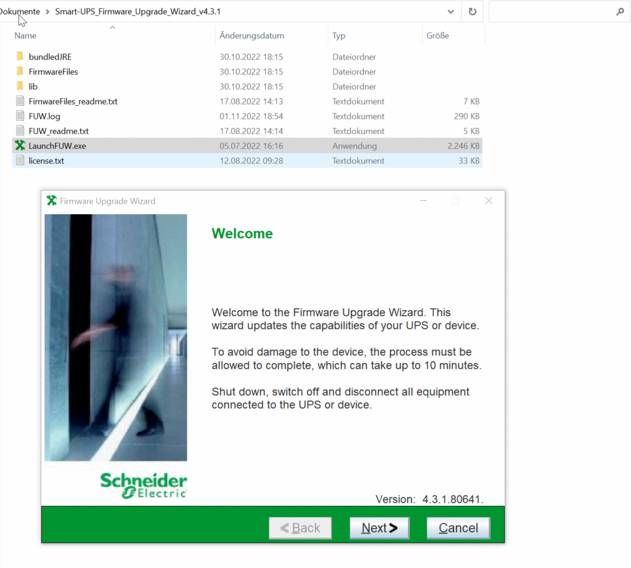Select FimwareFiles_readme.txt in the list

[x=73, y=102]
